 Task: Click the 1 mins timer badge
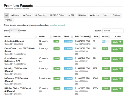[68, 41]
